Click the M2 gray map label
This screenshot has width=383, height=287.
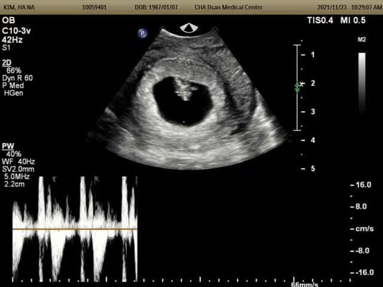(361, 40)
